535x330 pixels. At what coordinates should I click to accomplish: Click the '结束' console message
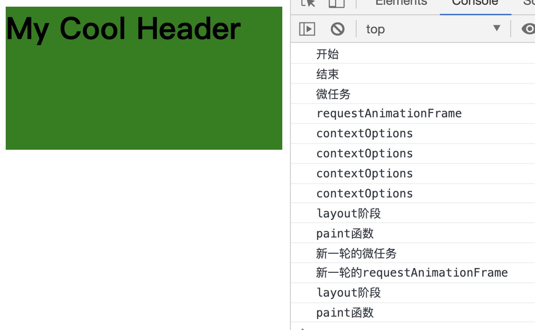(328, 74)
